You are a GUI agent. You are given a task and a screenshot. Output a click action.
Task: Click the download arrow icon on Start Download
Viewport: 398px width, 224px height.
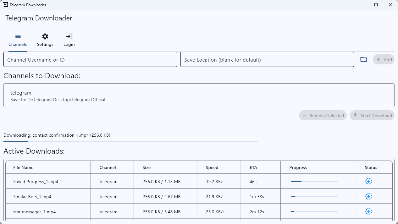(355, 115)
